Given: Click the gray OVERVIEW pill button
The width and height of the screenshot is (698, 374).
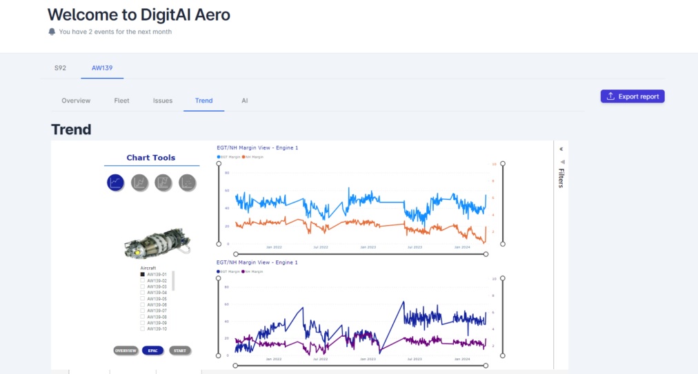Looking at the screenshot, I should pos(126,351).
